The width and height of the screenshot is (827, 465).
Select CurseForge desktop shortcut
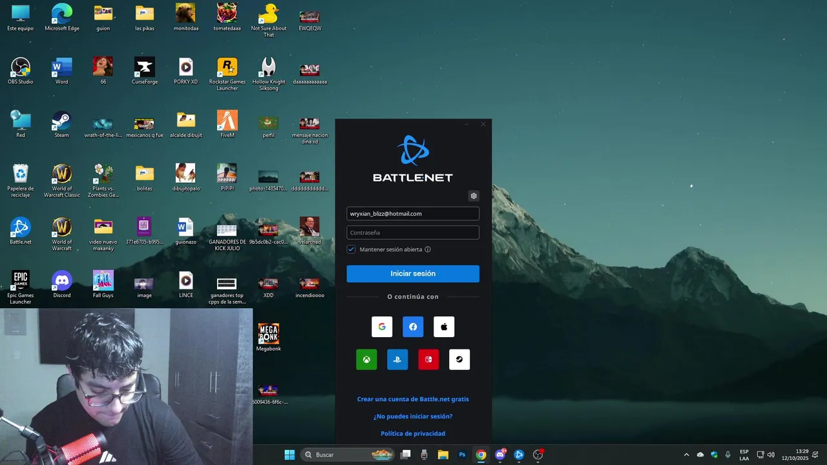pos(145,72)
